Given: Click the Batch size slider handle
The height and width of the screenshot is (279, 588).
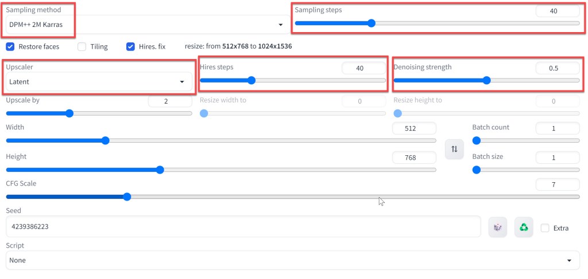Looking at the screenshot, I should 476,170.
